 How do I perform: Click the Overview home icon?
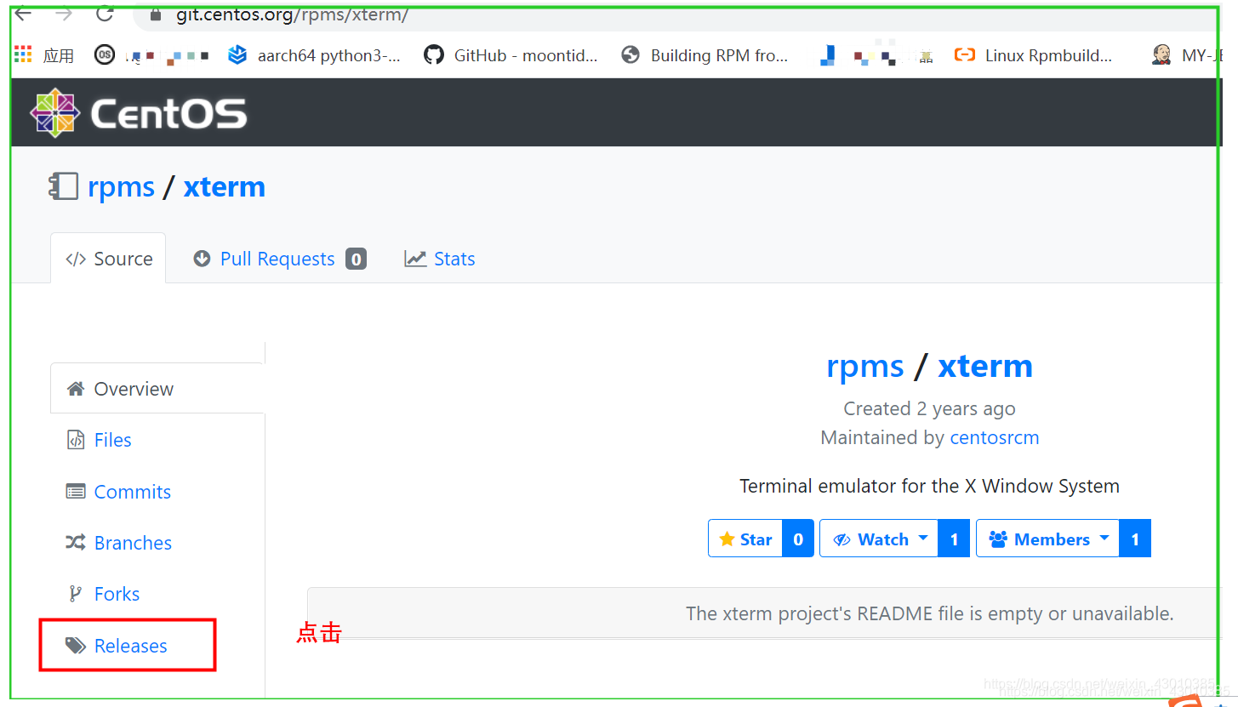[x=76, y=389]
